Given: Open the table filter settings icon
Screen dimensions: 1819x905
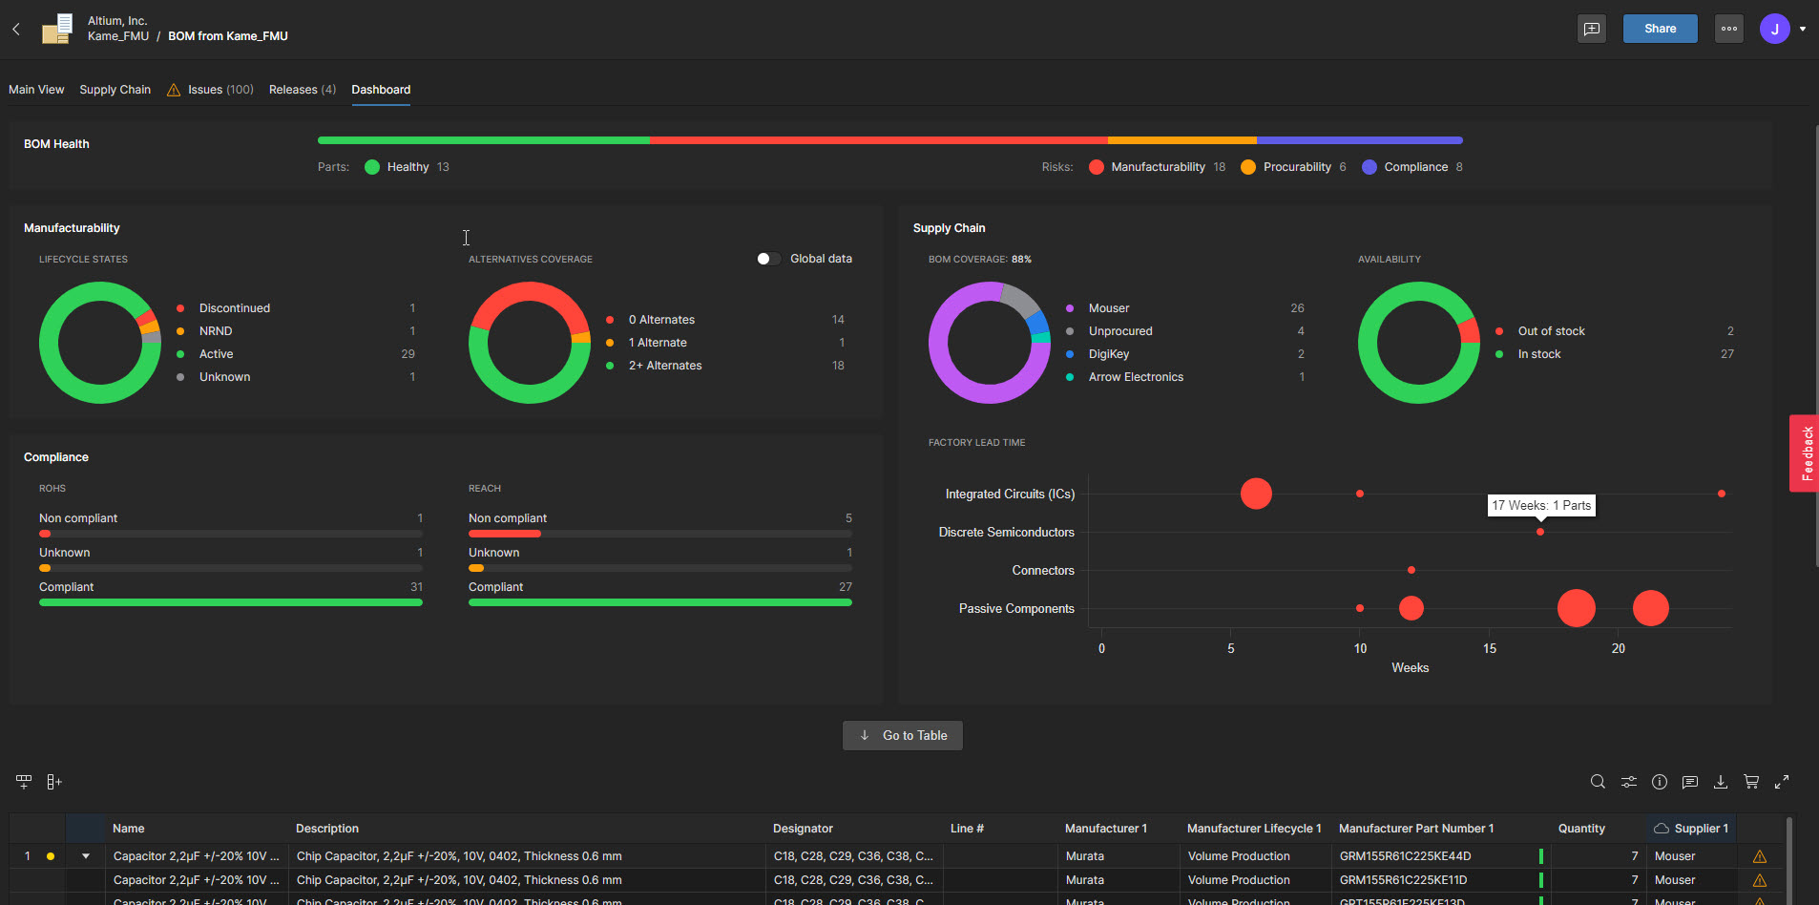Looking at the screenshot, I should point(1629,781).
